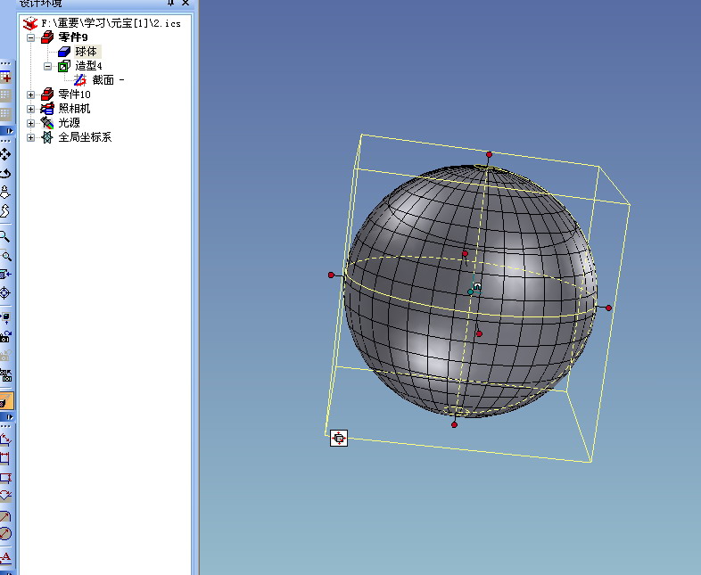Collapse the 零件9 tree node
The height and width of the screenshot is (575, 701).
tap(30, 37)
